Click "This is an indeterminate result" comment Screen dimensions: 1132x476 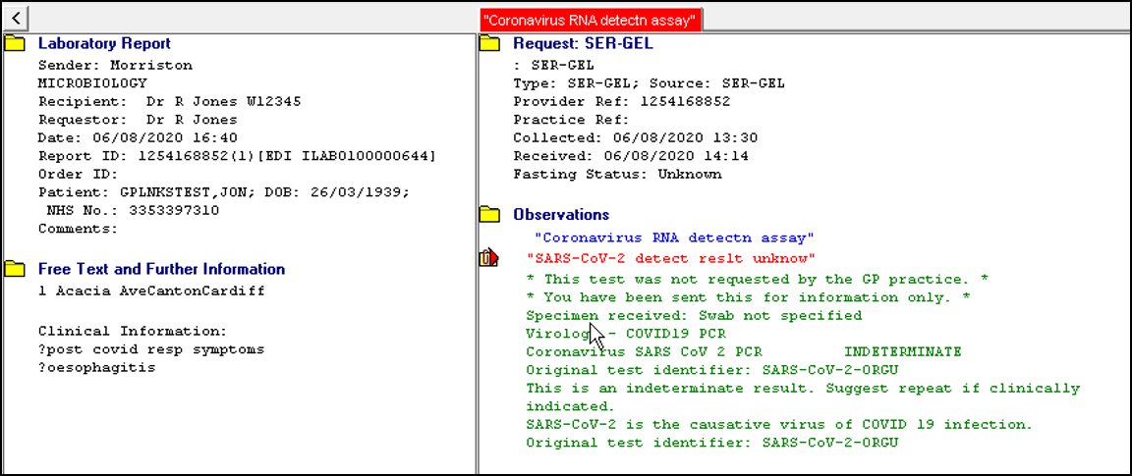(x=803, y=397)
